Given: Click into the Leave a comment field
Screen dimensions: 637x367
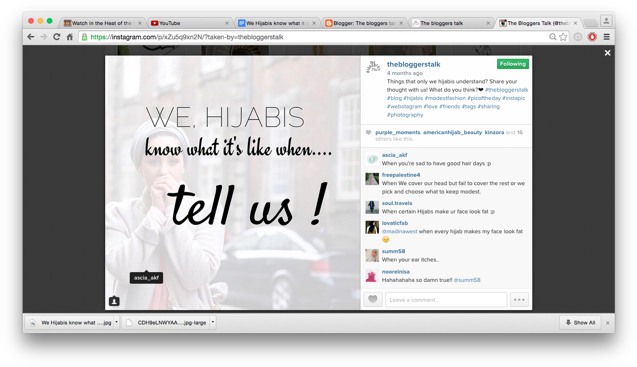Looking at the screenshot, I should pyautogui.click(x=446, y=300).
